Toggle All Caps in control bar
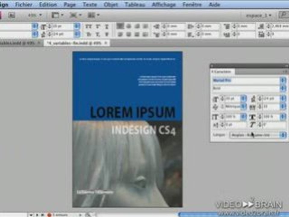The height and width of the screenshot is (217, 289). point(89,27)
